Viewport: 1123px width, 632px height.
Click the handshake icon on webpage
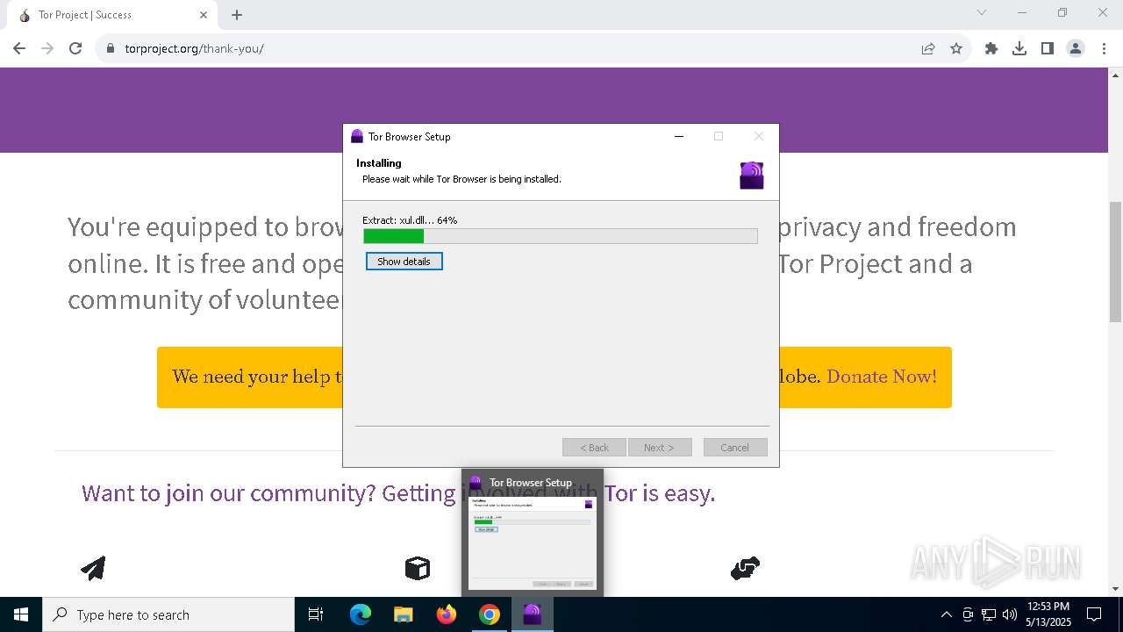pos(745,569)
